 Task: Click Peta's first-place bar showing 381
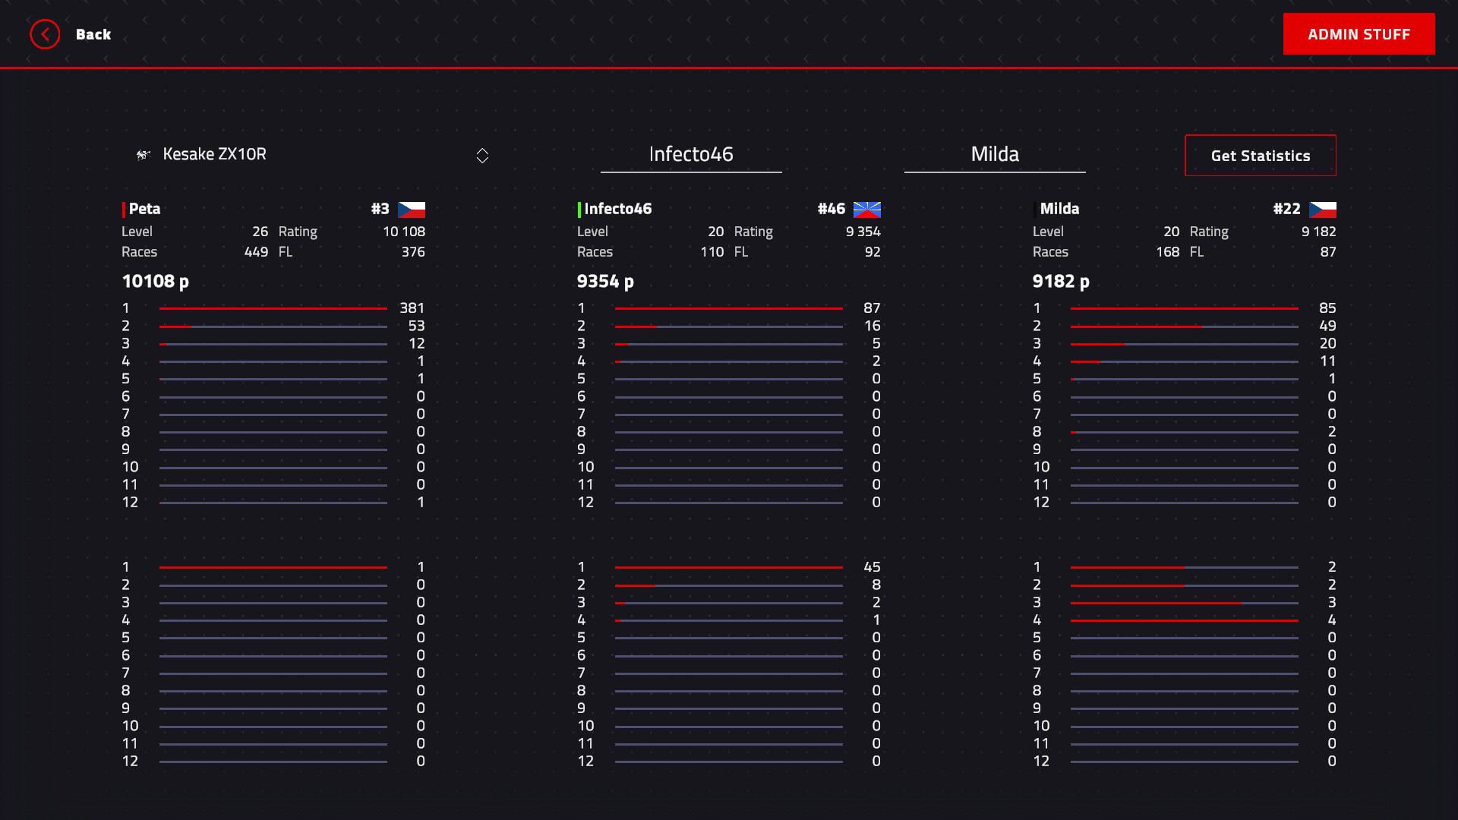coord(273,308)
